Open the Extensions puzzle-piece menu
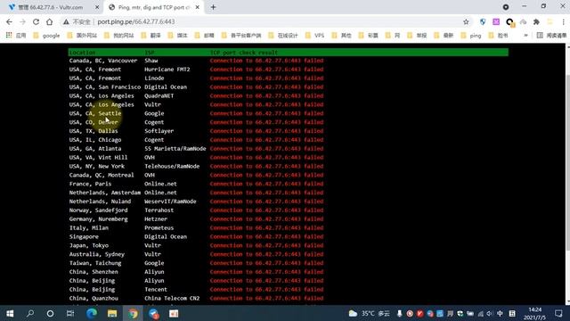570x321 pixels. coord(536,21)
